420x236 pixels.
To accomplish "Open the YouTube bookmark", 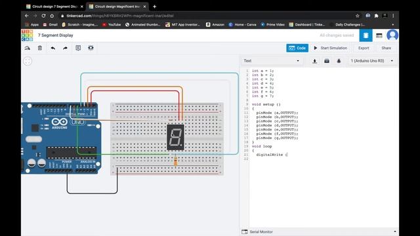I will click(x=112, y=25).
